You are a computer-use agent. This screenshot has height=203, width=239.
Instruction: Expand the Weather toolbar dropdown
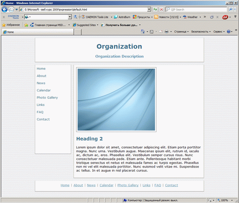[200, 17]
